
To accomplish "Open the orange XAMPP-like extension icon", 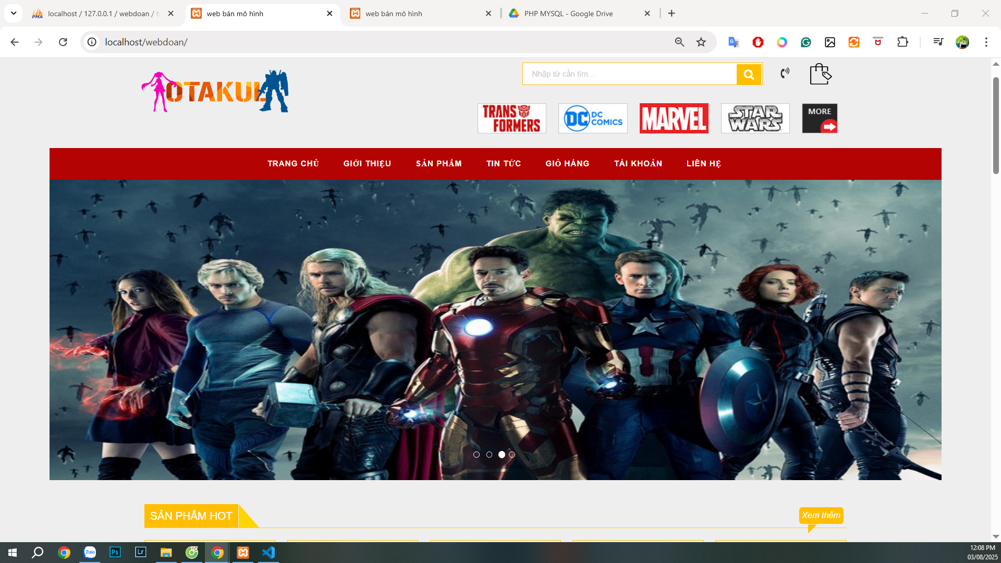I will pos(854,42).
